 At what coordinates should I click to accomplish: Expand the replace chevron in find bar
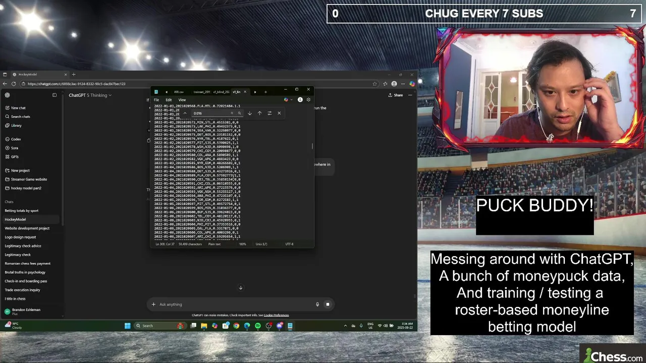(x=185, y=113)
